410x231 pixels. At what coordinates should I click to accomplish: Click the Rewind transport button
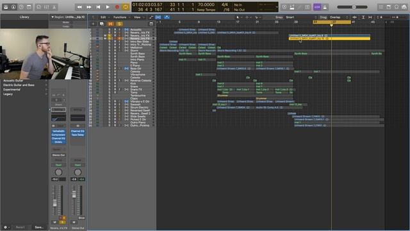tap(79, 7)
